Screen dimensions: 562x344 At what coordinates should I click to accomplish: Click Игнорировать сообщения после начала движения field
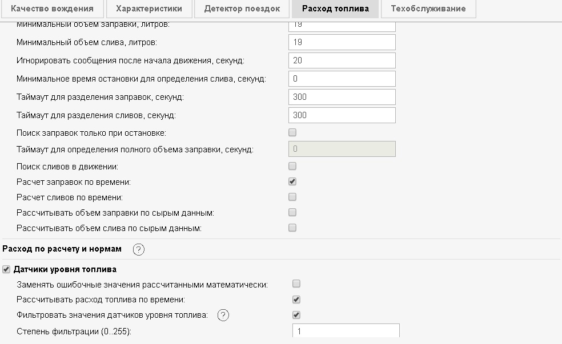pyautogui.click(x=342, y=60)
